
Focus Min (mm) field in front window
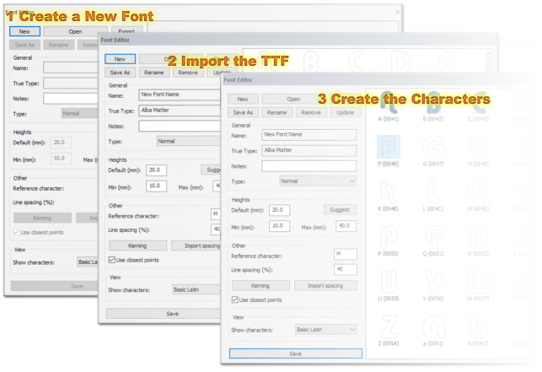point(279,225)
